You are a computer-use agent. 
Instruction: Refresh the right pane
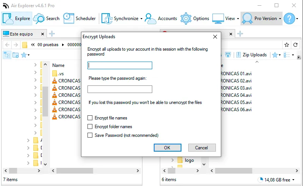295,45
